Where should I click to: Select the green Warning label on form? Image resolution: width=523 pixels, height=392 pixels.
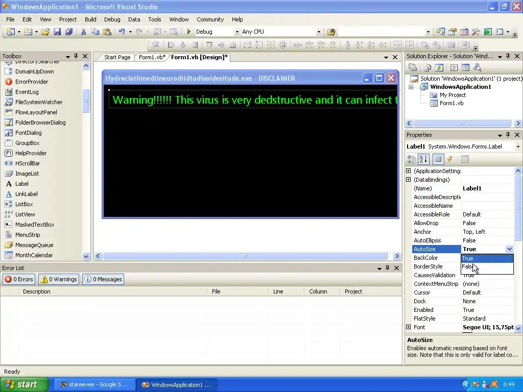click(253, 100)
